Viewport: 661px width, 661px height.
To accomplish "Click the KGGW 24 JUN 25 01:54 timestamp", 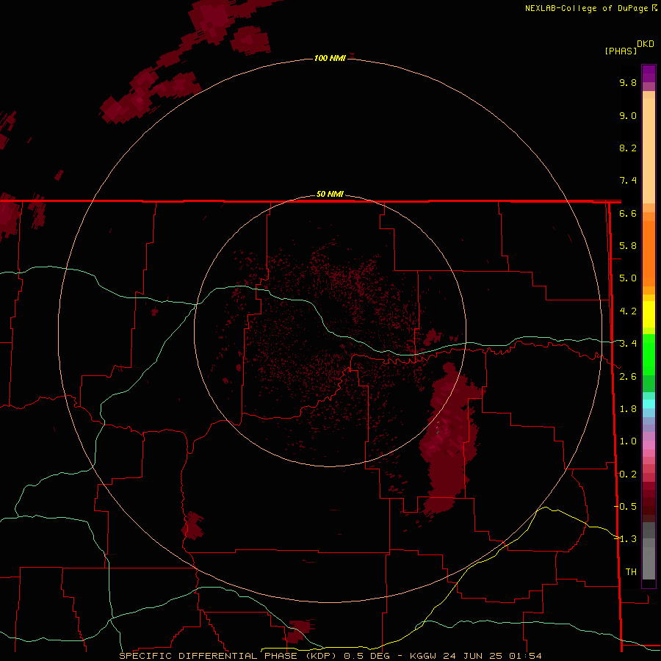I will tap(475, 656).
